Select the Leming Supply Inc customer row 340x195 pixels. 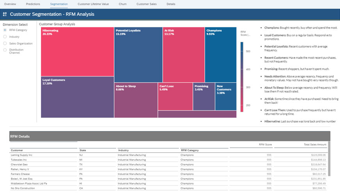point(22,155)
